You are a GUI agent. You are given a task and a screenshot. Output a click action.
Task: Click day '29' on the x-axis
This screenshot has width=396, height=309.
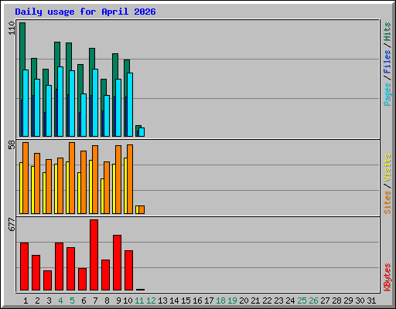[x=348, y=301]
